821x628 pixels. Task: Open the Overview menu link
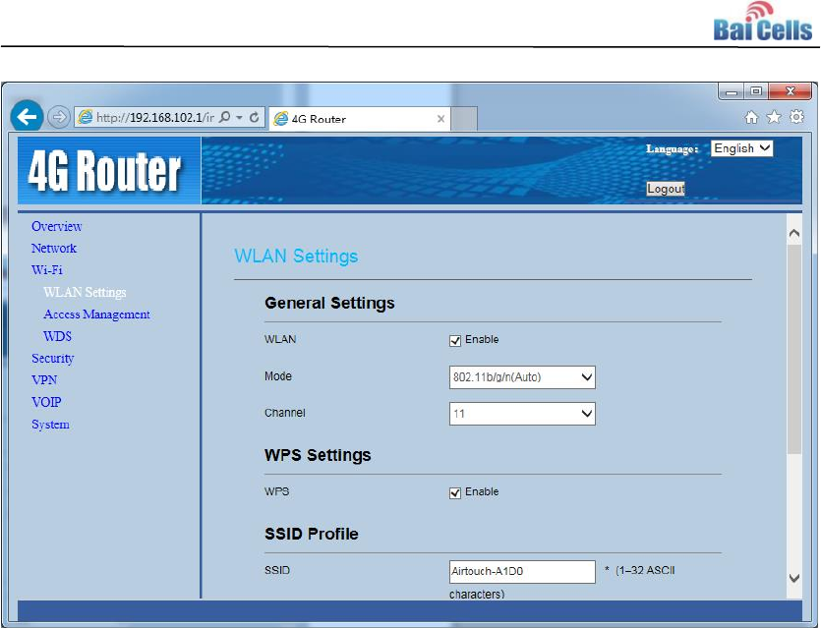pos(57,226)
